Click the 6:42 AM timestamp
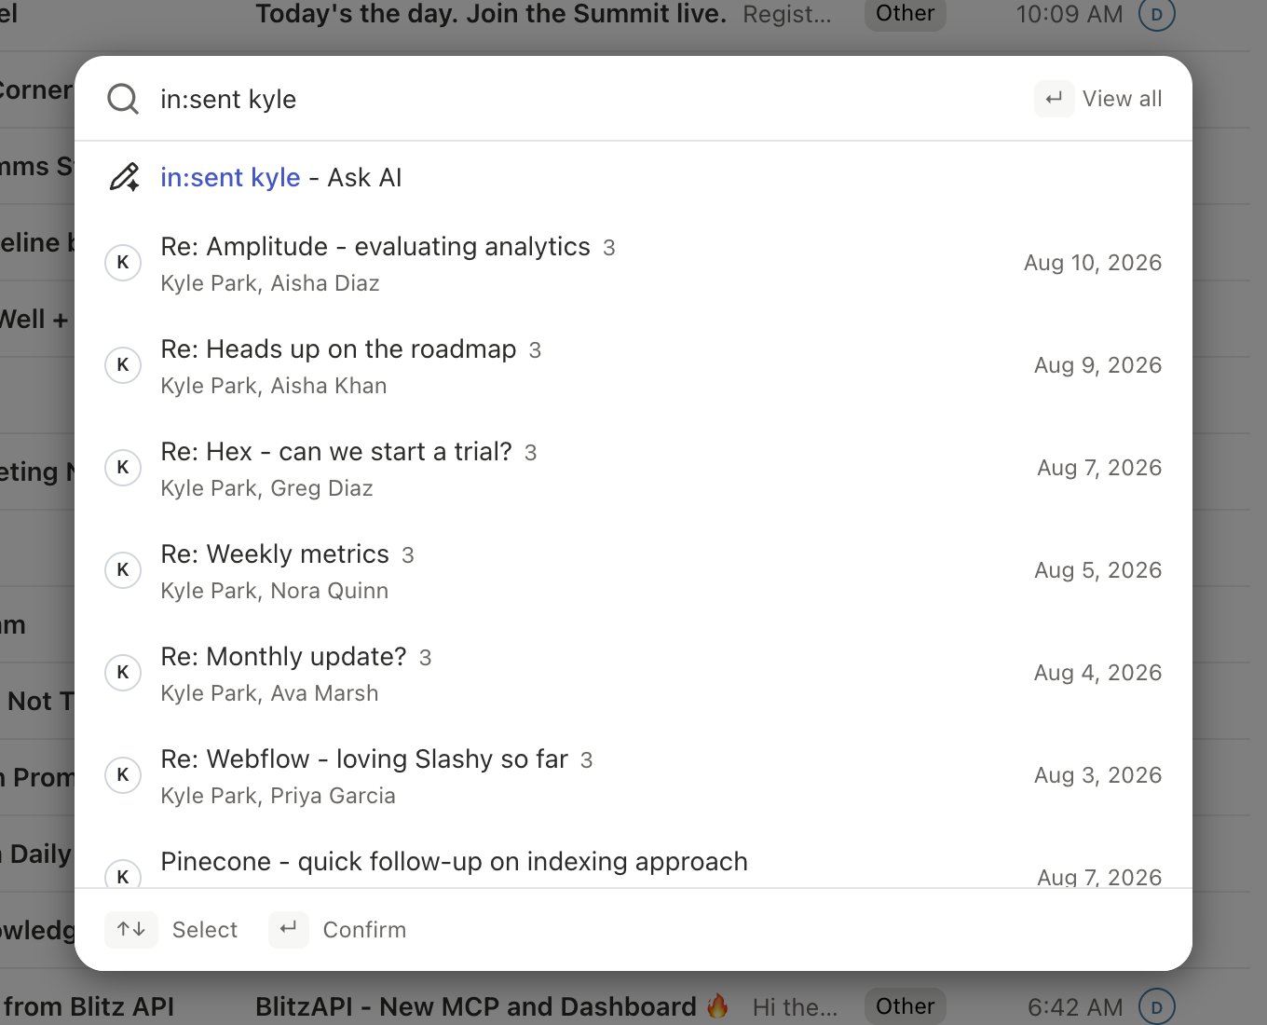Screen dimensions: 1267x1025 click(x=1075, y=1006)
